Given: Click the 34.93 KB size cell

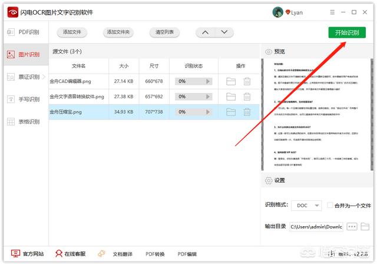Looking at the screenshot, I should coord(124,112).
